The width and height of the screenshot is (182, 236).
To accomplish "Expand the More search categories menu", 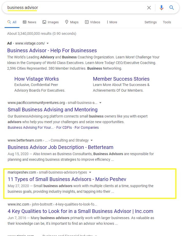I will point(112,22).
